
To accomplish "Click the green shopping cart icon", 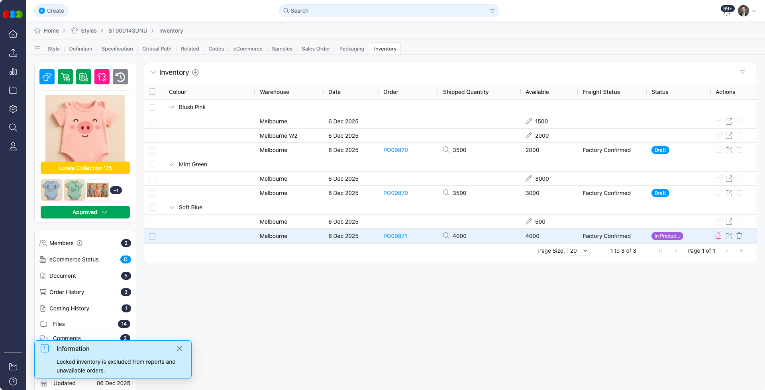I will [x=65, y=77].
